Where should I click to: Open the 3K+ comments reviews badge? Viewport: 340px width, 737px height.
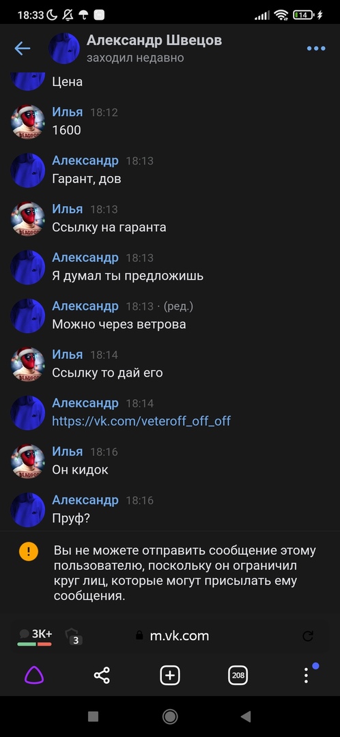coord(35,637)
